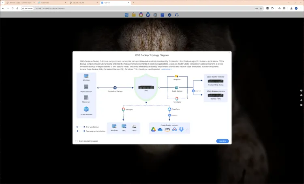Check the 'Don't prompt me again' checkbox
The image size is (304, 184).
coord(76,141)
